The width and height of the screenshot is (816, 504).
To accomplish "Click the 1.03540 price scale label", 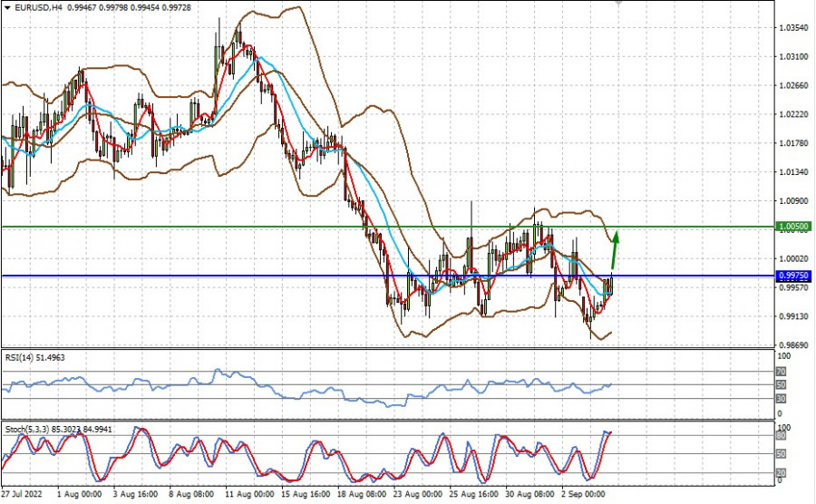I will point(793,28).
